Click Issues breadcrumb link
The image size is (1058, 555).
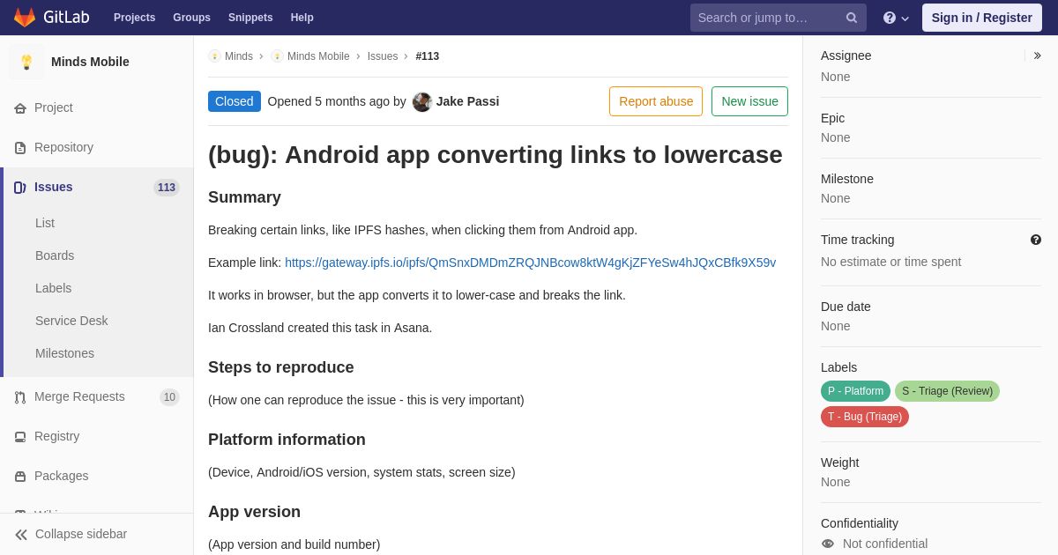[x=383, y=56]
